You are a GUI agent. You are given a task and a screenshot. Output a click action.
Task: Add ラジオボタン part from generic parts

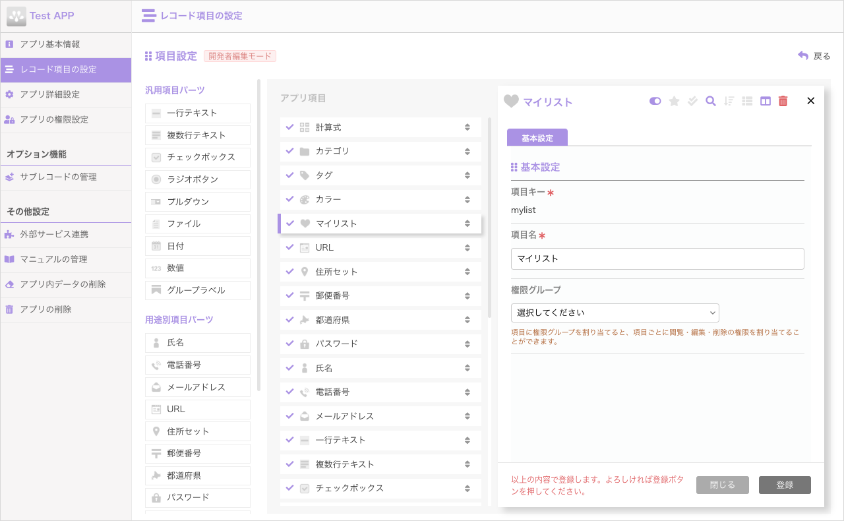point(198,179)
